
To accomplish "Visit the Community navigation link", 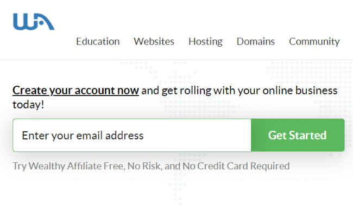I will click(314, 42).
